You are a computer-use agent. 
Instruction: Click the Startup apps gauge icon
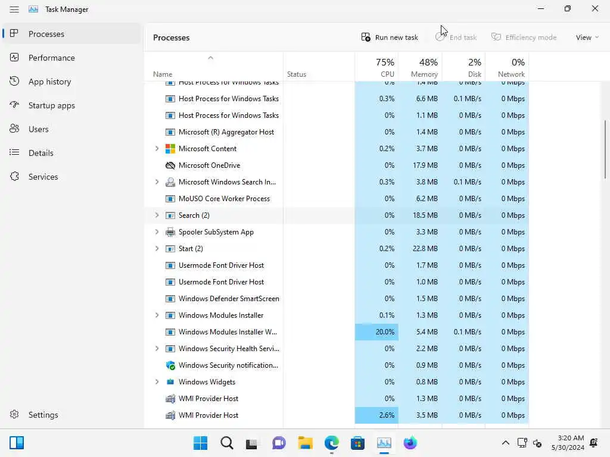point(14,105)
